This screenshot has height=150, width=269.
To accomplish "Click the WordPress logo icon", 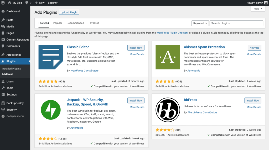I will tap(3, 3).
